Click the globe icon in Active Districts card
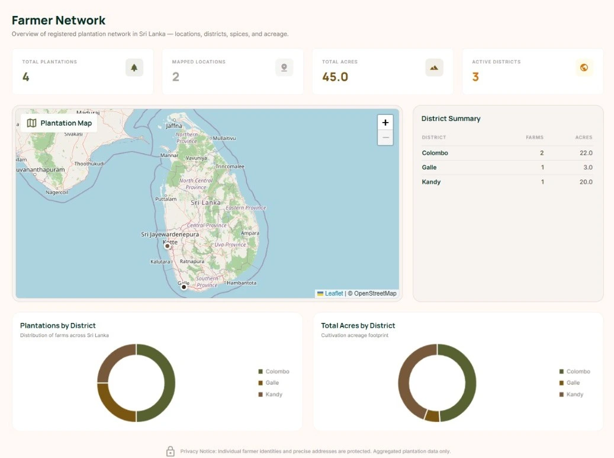 (584, 68)
